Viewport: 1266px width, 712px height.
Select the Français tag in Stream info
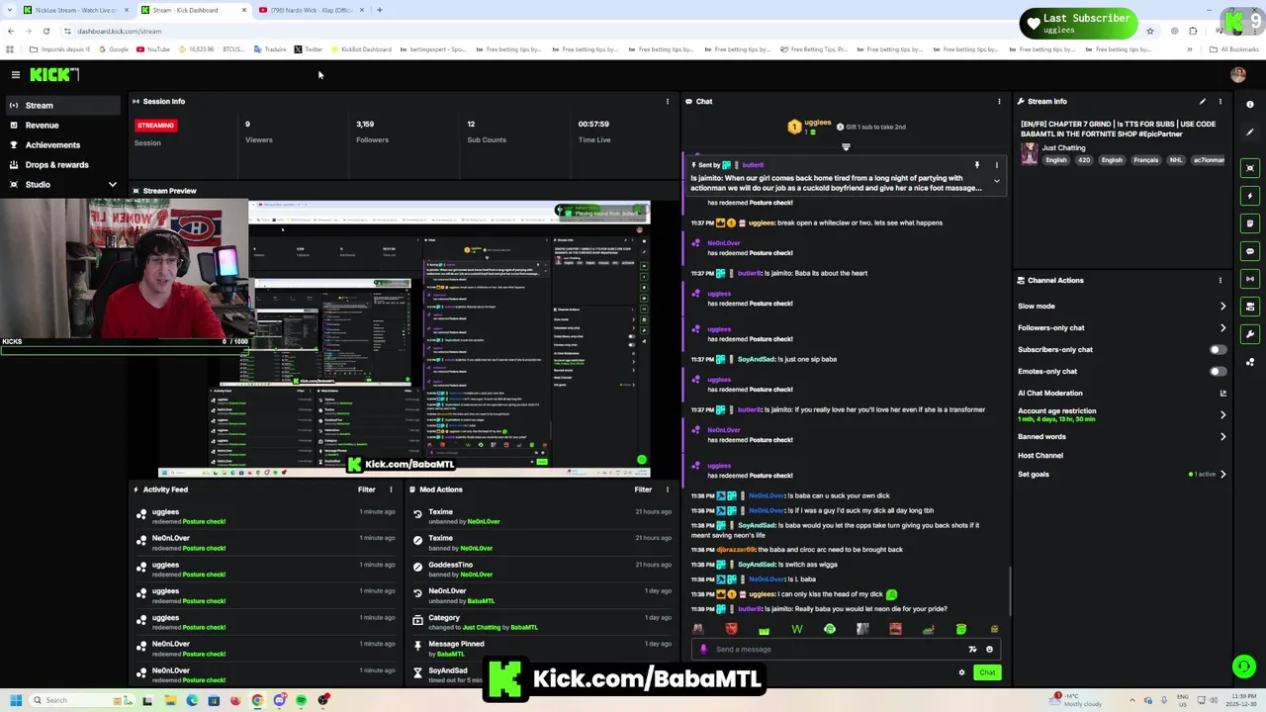click(x=1145, y=160)
